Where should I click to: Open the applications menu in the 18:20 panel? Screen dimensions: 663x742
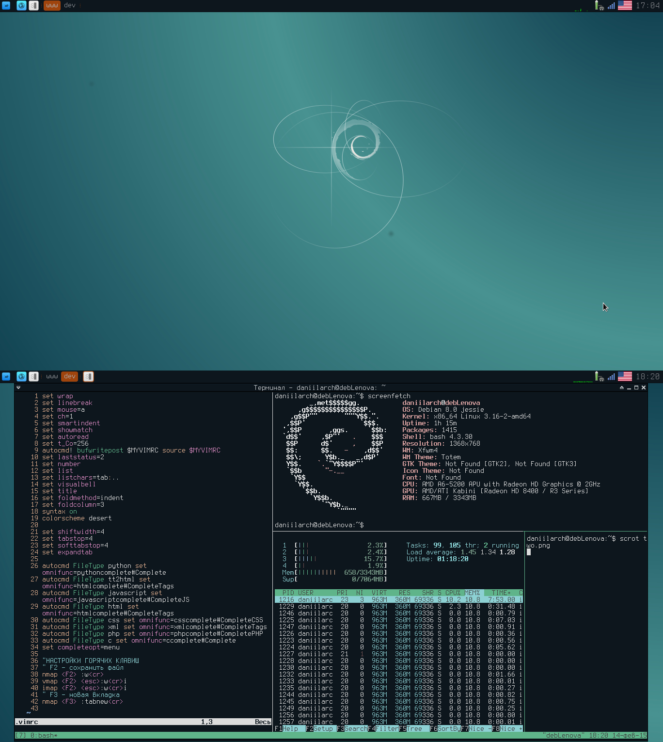(x=6, y=376)
